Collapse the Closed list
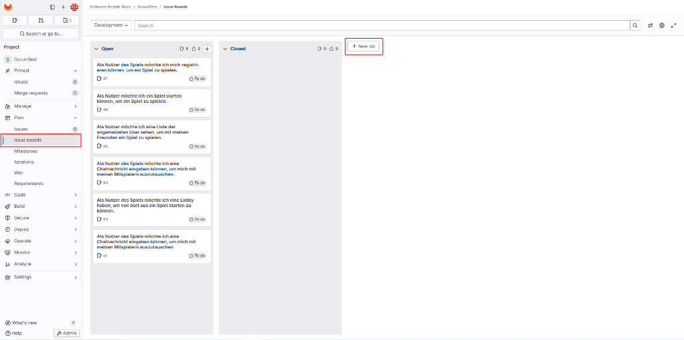684x340 pixels. (x=225, y=49)
